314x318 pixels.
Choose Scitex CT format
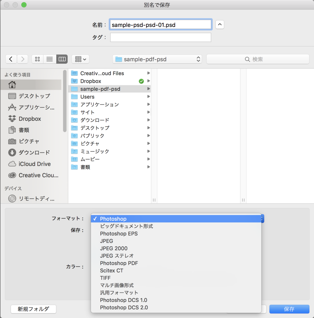click(176, 270)
